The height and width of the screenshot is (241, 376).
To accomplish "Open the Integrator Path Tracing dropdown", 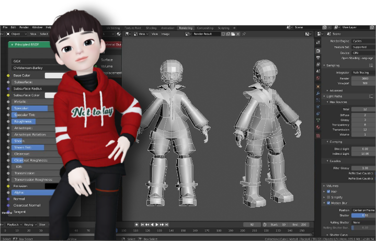I will (363, 73).
